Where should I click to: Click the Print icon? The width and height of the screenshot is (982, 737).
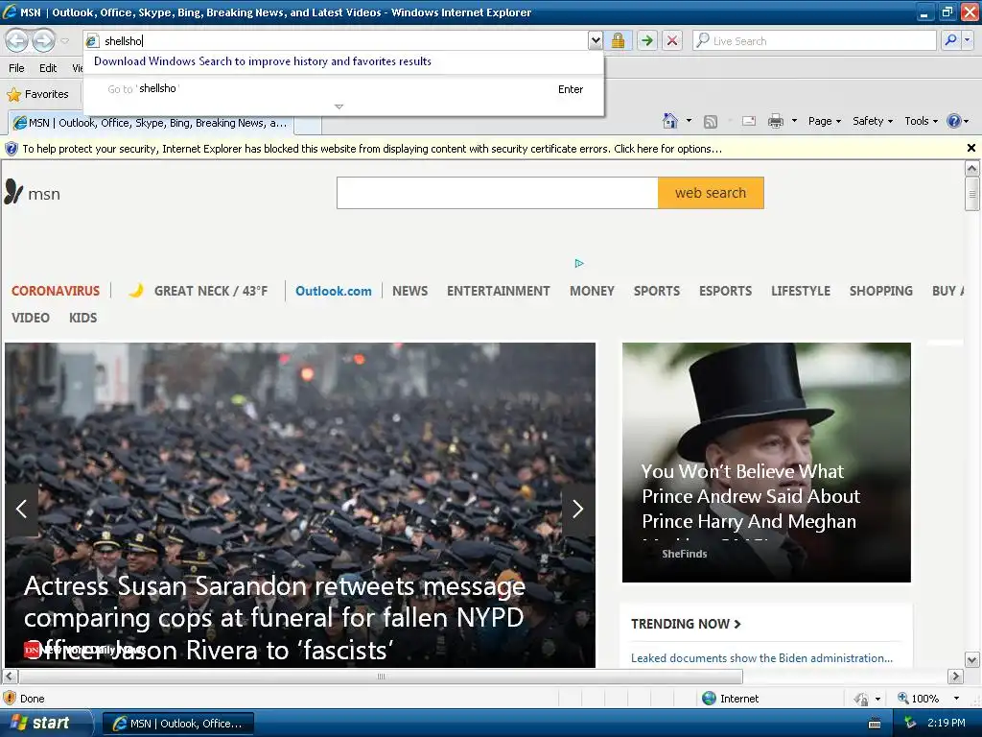coord(775,121)
